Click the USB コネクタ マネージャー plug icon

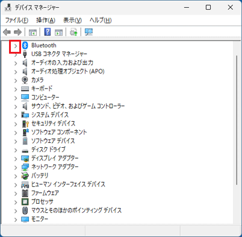[25, 54]
